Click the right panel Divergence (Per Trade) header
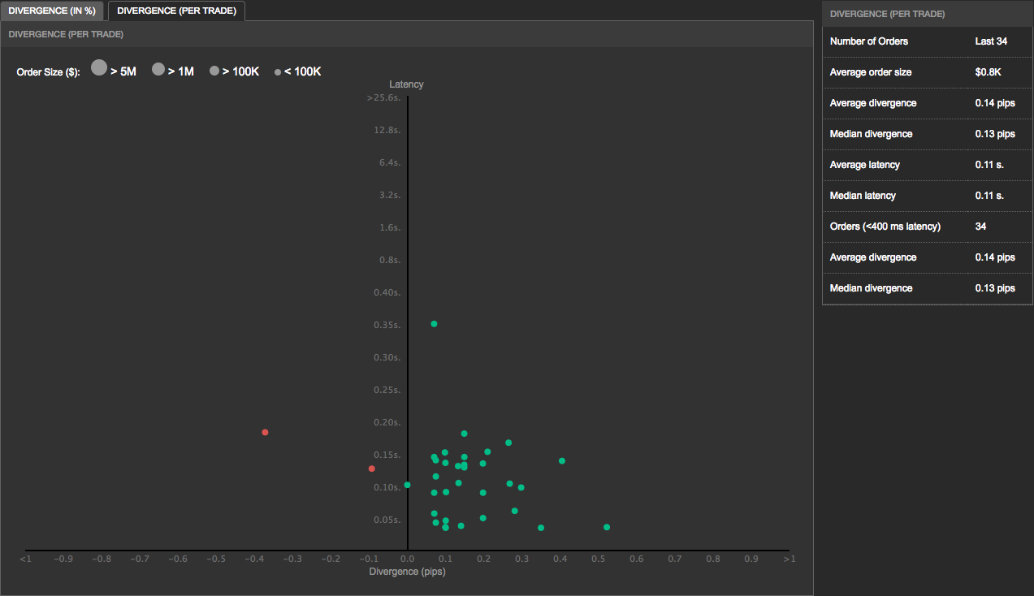This screenshot has height=596, width=1034. point(887,14)
